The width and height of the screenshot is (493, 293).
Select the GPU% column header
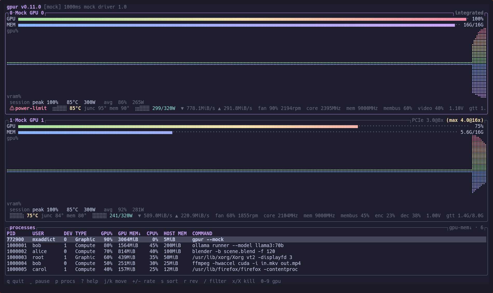tap(107, 233)
